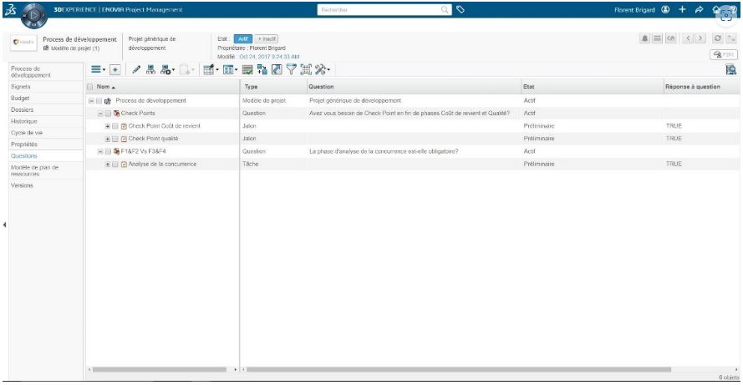Viewport: 743px width, 385px height.
Task: Sort by the Nom column header
Action: [105, 87]
